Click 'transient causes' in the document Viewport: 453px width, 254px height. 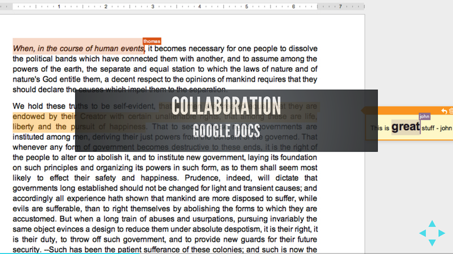pos(271,188)
